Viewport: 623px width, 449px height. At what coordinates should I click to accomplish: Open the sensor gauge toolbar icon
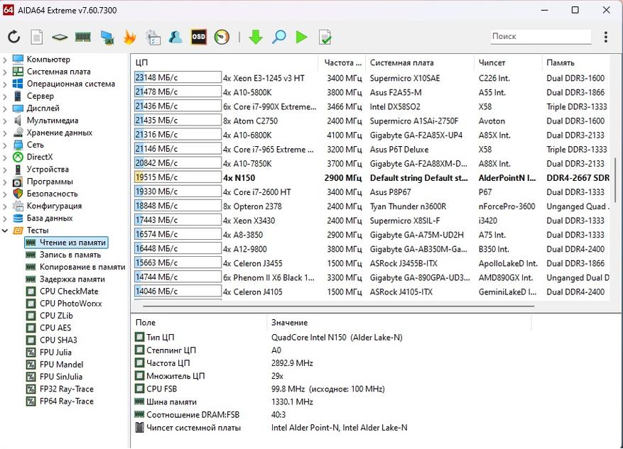coord(222,38)
